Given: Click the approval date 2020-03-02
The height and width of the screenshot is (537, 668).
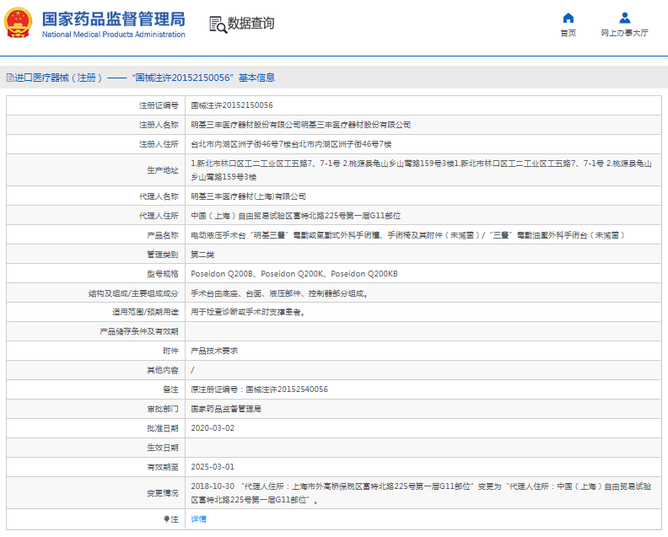Looking at the screenshot, I should tap(213, 427).
